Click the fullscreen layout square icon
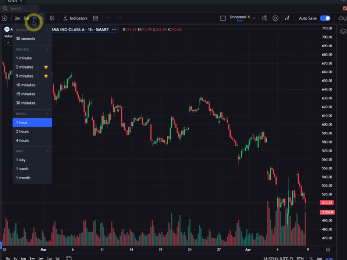This screenshot has width=347, height=260. pyautogui.click(x=223, y=18)
